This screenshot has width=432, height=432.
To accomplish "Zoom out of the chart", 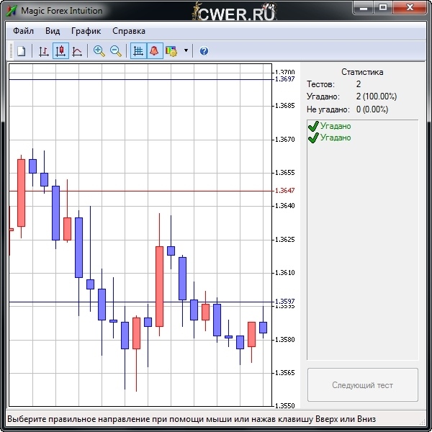I will click(115, 51).
